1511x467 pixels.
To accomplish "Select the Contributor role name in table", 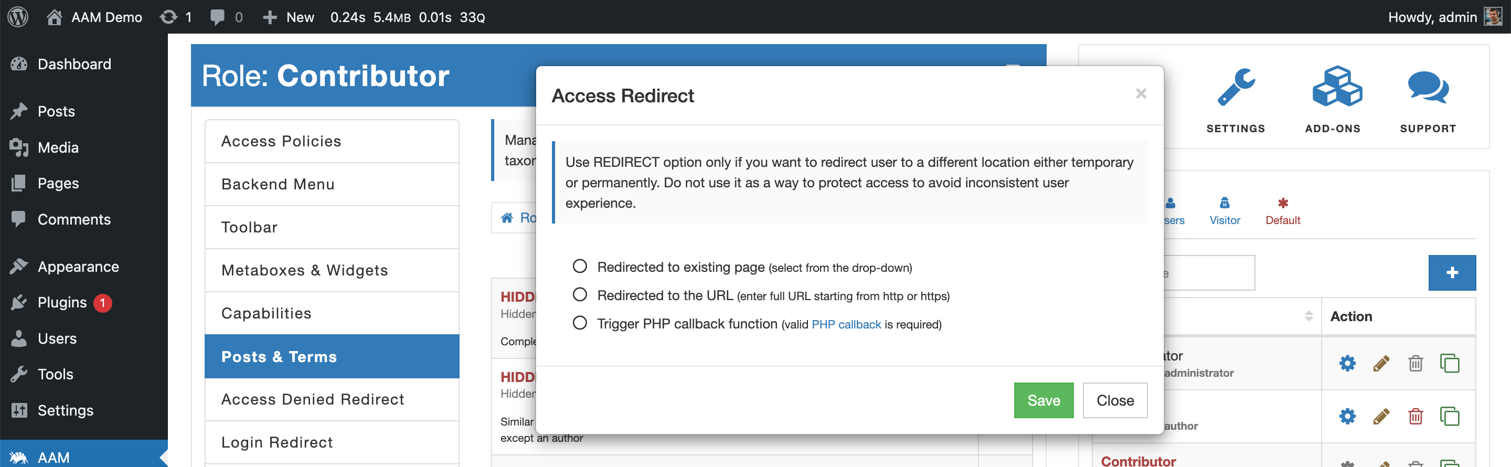I will [x=1138, y=461].
